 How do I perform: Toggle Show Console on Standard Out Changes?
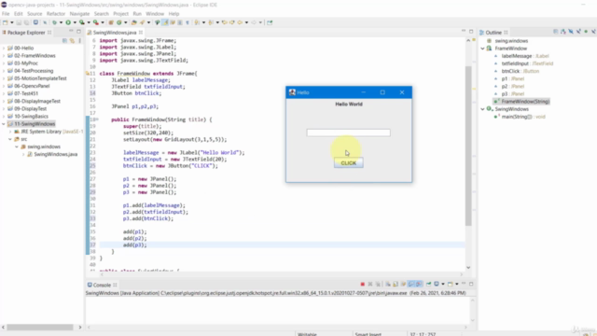pyautogui.click(x=411, y=284)
